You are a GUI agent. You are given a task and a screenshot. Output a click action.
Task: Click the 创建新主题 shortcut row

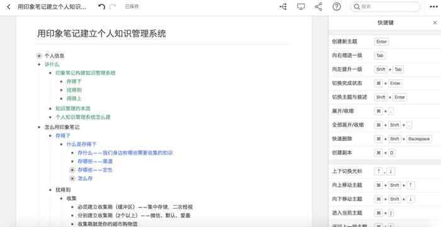(x=385, y=42)
